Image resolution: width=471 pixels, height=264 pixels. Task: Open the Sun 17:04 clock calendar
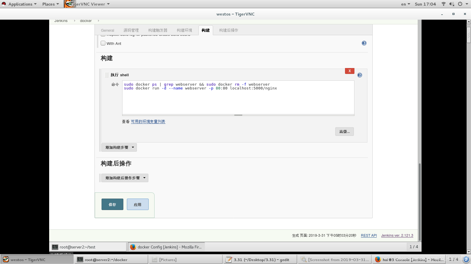coord(425,4)
